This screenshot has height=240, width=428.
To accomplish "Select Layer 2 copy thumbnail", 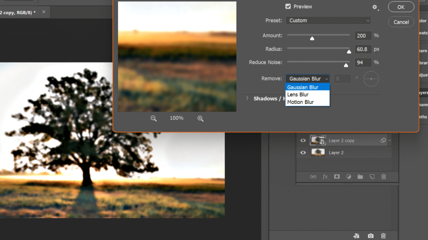I will pyautogui.click(x=318, y=140).
